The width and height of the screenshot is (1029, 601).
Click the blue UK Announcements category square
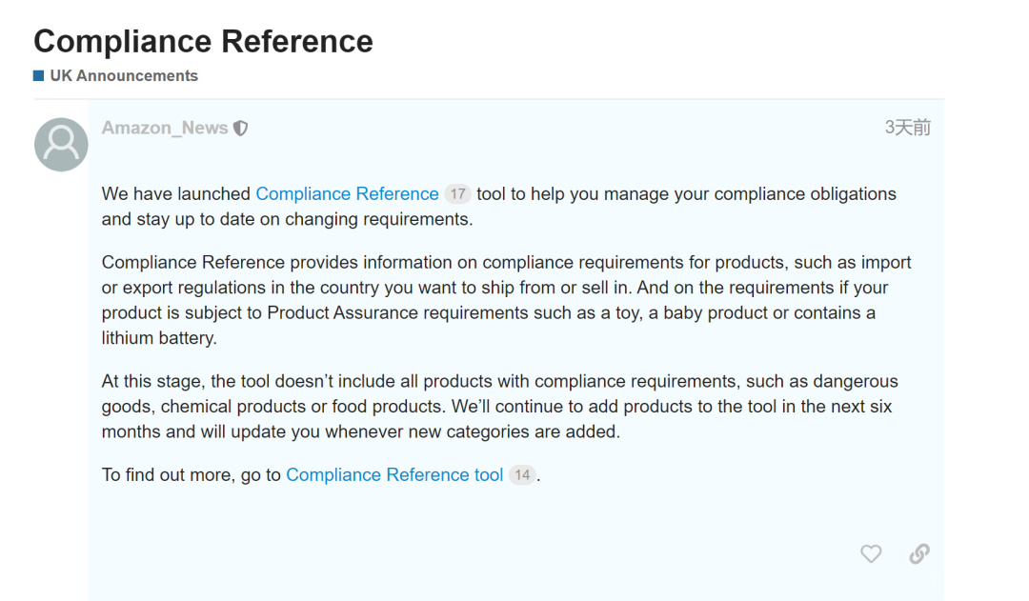39,76
